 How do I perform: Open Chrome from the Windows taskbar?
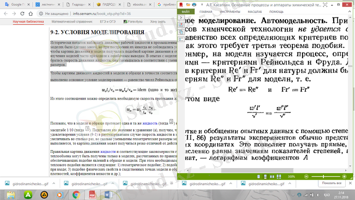(x=76, y=194)
